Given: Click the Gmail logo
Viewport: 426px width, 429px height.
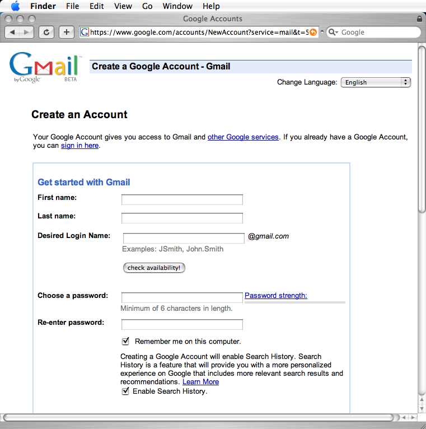Looking at the screenshot, I should [45, 67].
